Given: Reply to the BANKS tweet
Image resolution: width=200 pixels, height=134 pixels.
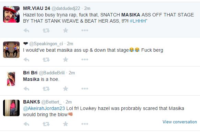Looking at the screenshot, I should click(26, 124).
